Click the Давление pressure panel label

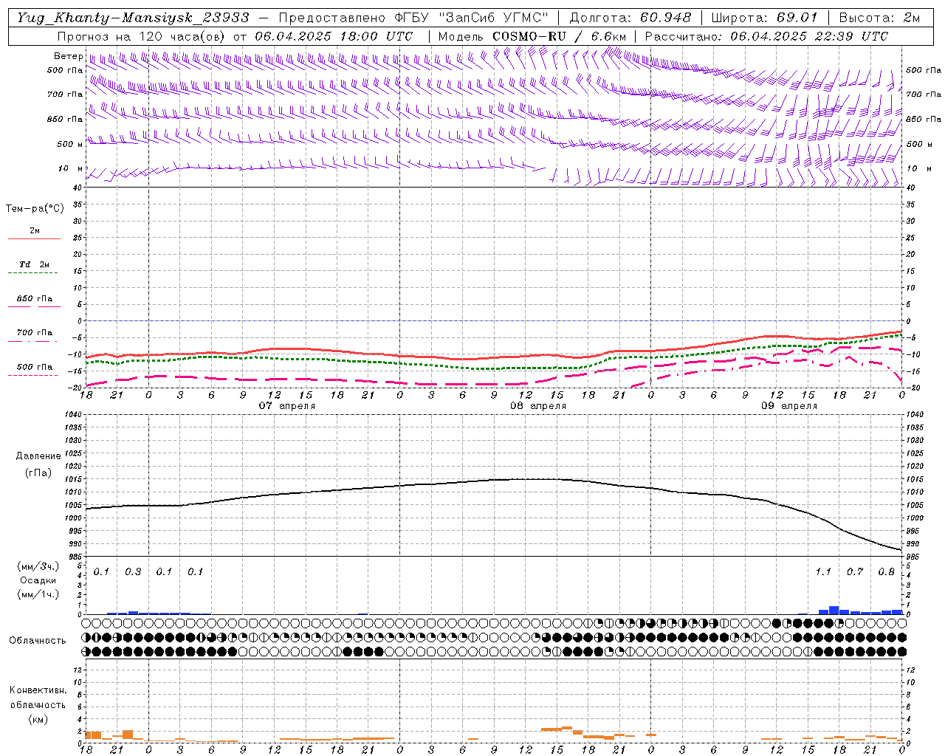point(38,456)
